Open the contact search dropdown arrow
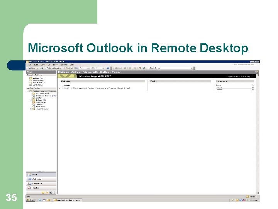278x209 pixels. (103, 68)
